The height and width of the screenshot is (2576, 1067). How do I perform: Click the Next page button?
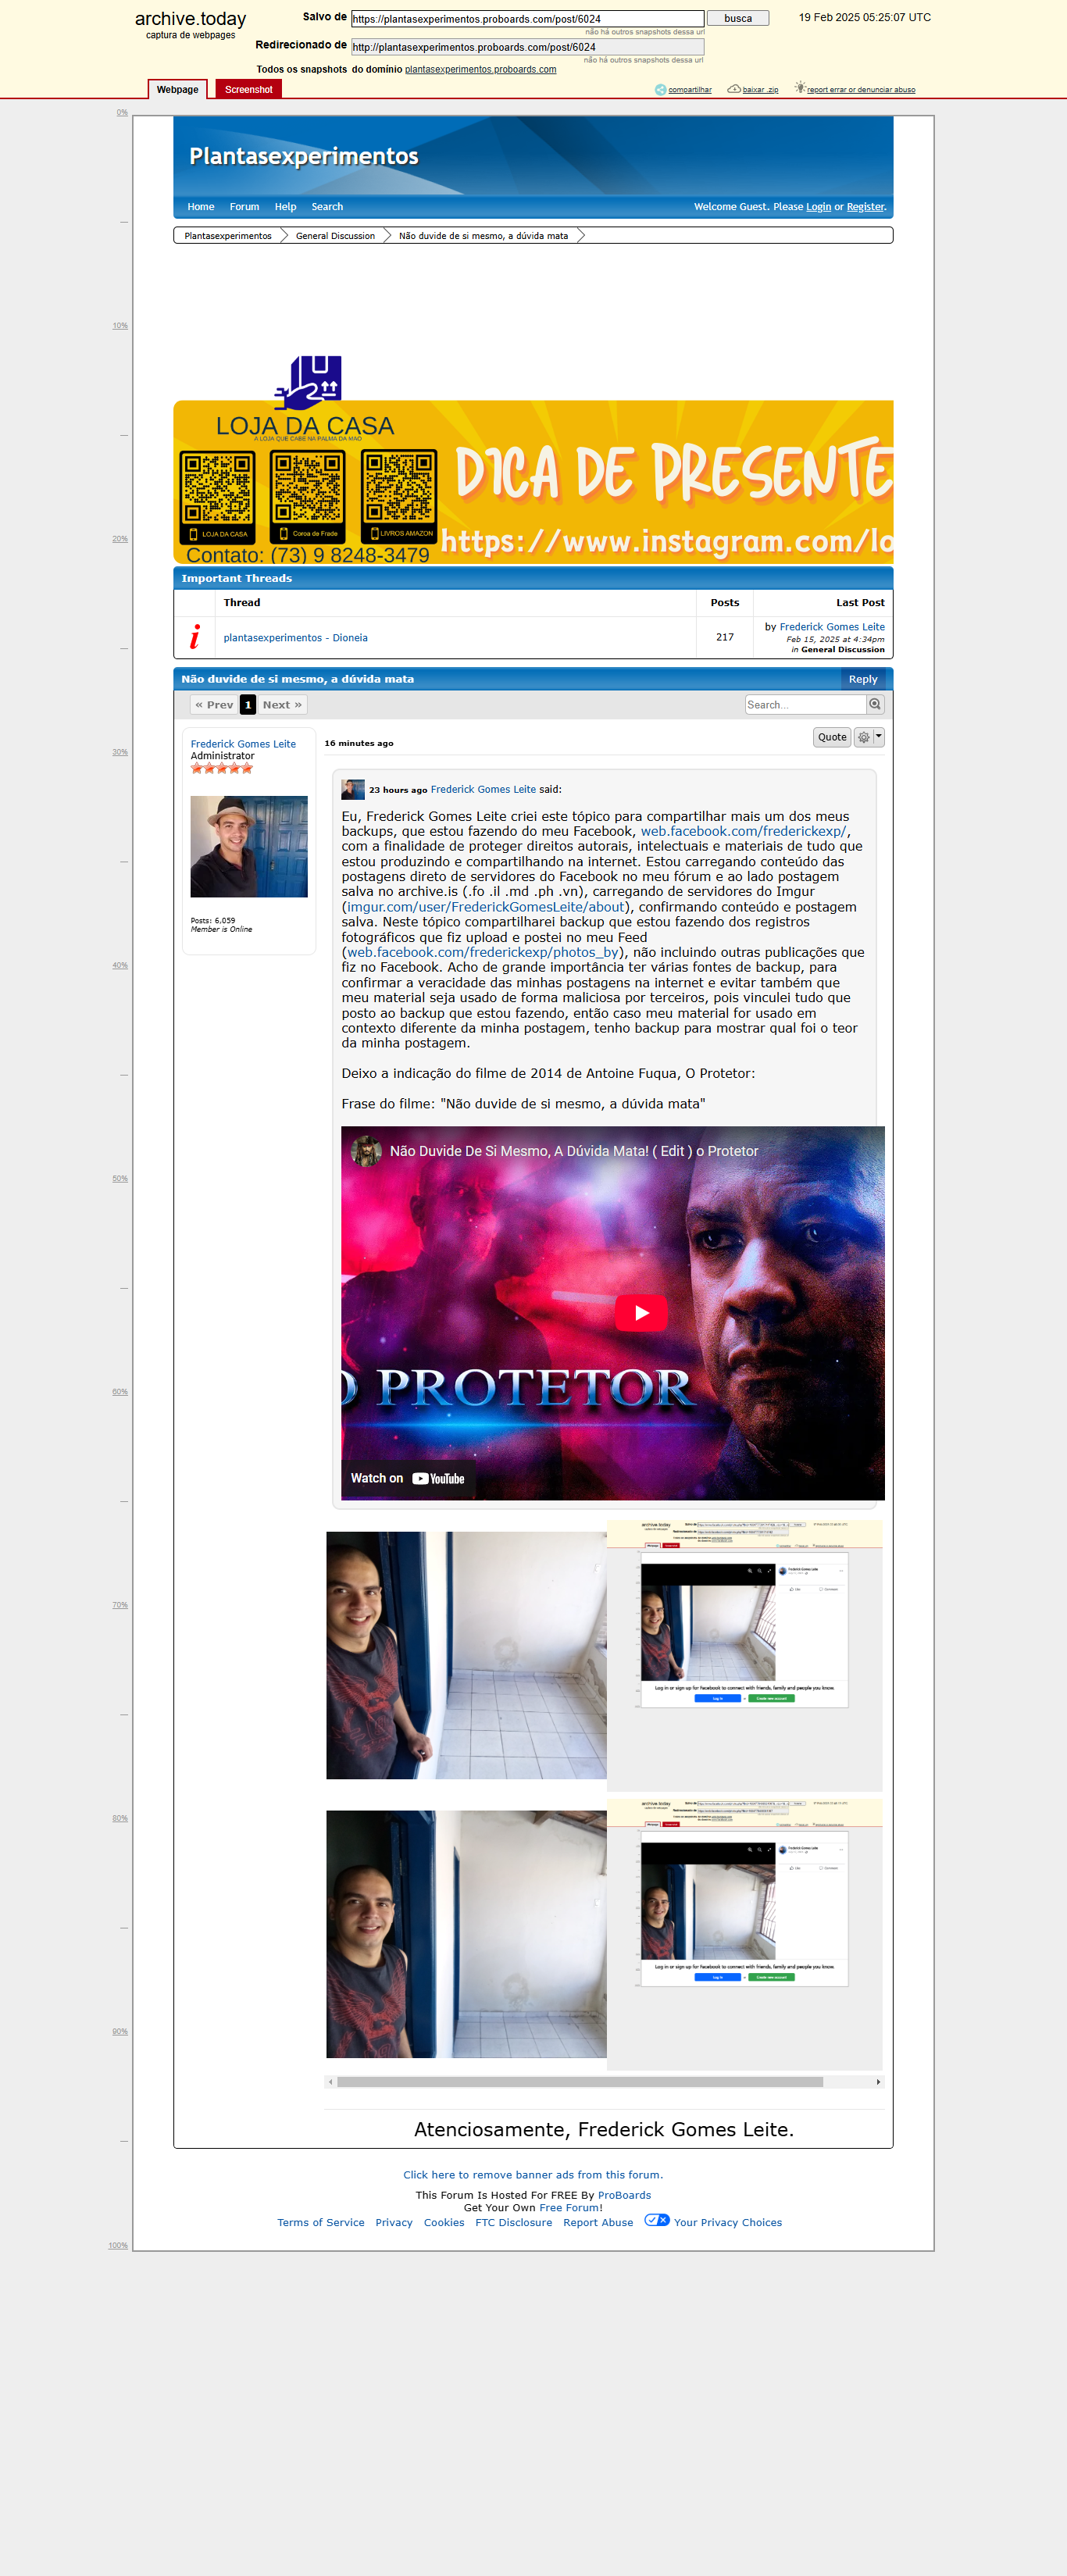pos(282,705)
